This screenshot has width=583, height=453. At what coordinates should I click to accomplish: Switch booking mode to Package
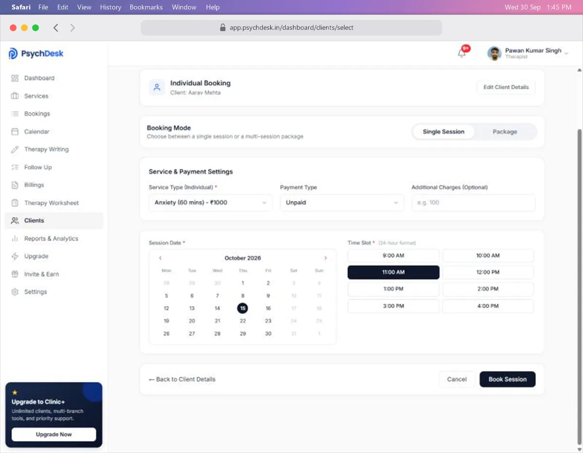[x=505, y=132]
